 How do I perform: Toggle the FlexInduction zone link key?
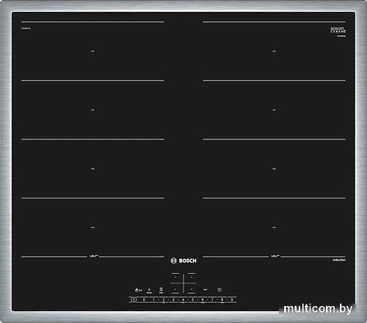161,291
